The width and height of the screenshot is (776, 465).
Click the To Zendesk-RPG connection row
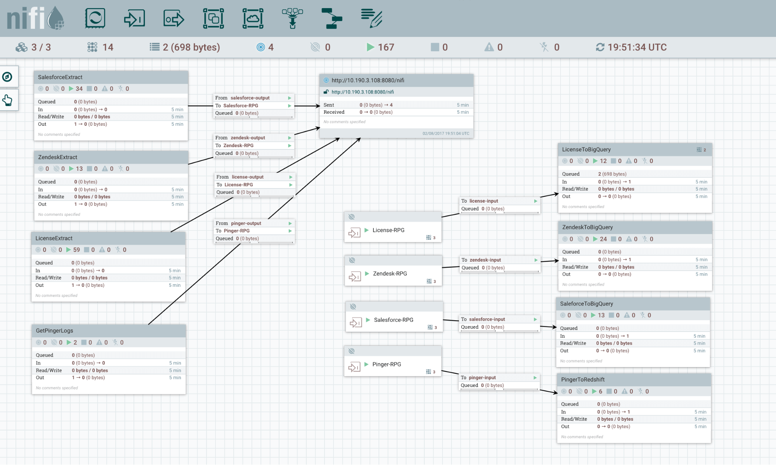[254, 146]
